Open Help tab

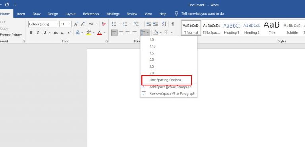163,14
